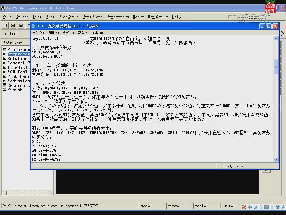Viewport: 286px width, 215px height.
Task: Open Notepad's 查看(V) menu
Action: point(83,33)
